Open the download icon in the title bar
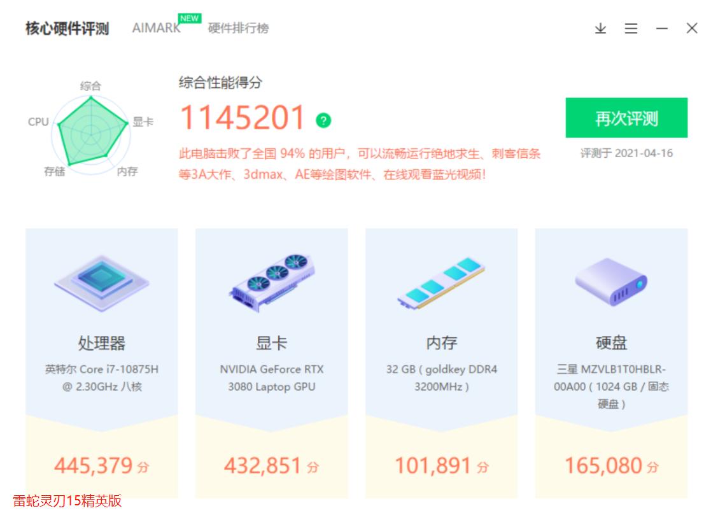 tap(599, 29)
